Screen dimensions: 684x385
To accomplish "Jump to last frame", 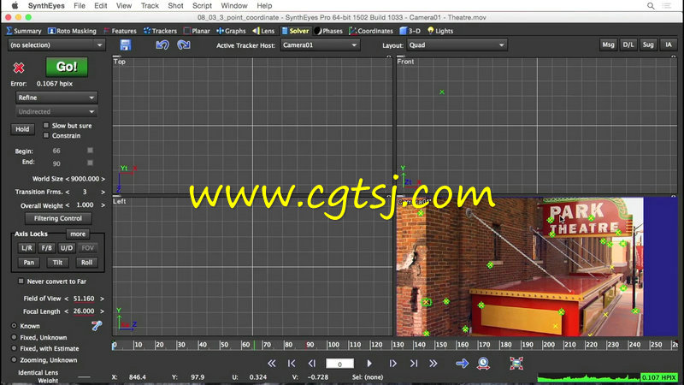I will (414, 363).
